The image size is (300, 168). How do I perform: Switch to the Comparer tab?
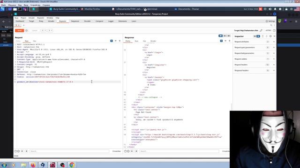pos(99,21)
